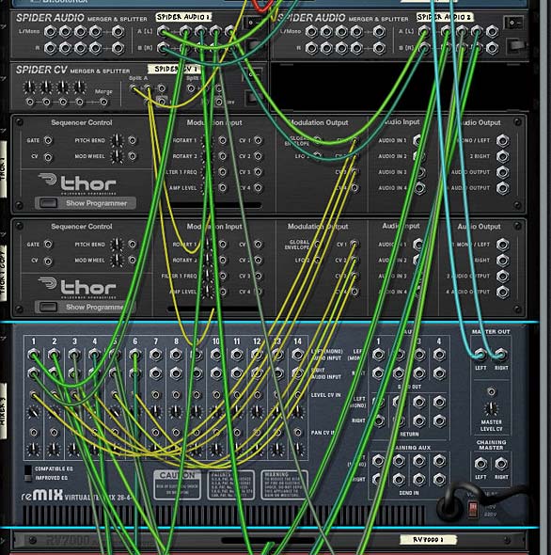Viewport: 551px width, 555px height.
Task: Click the SPIDER AUDIO 1 tape label
Action: [x=183, y=17]
